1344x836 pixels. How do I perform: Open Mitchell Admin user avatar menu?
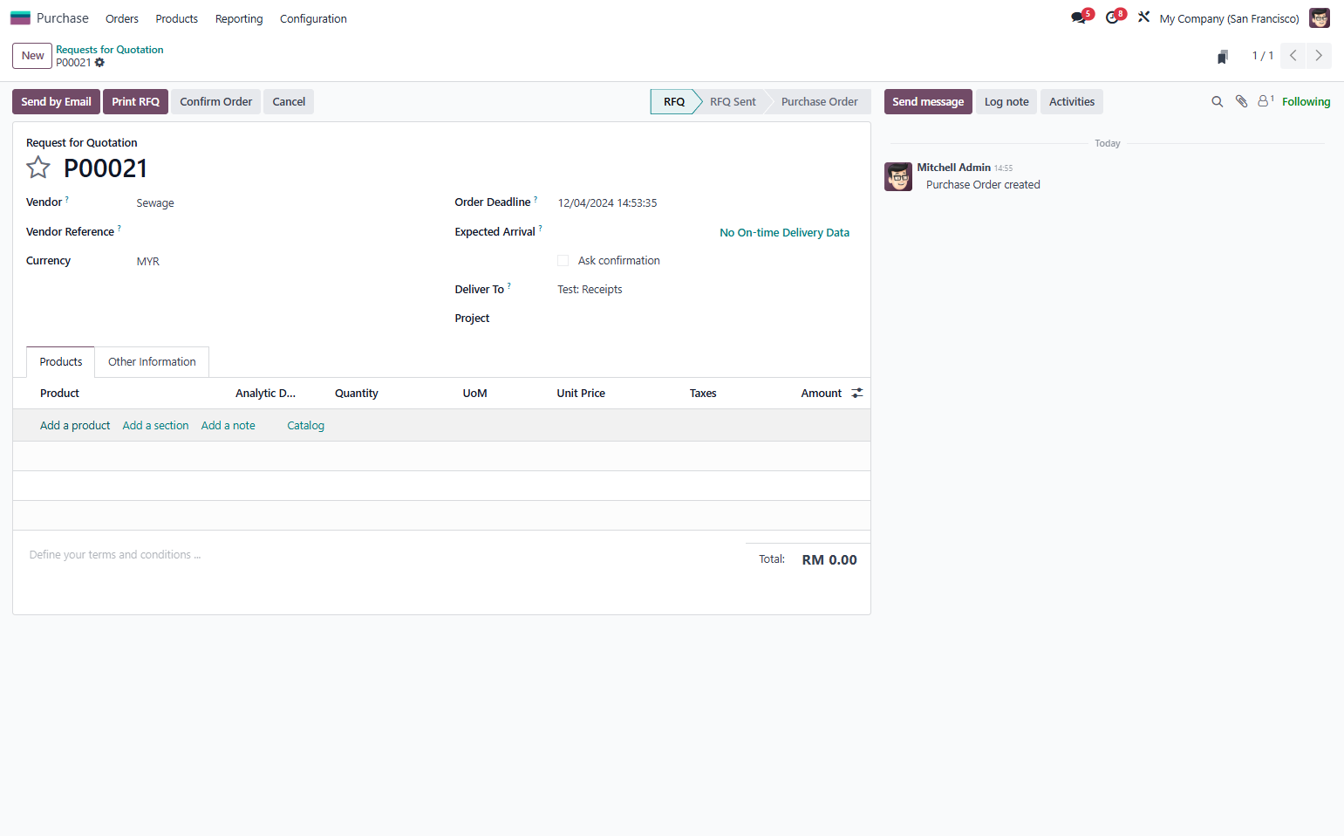[1319, 17]
